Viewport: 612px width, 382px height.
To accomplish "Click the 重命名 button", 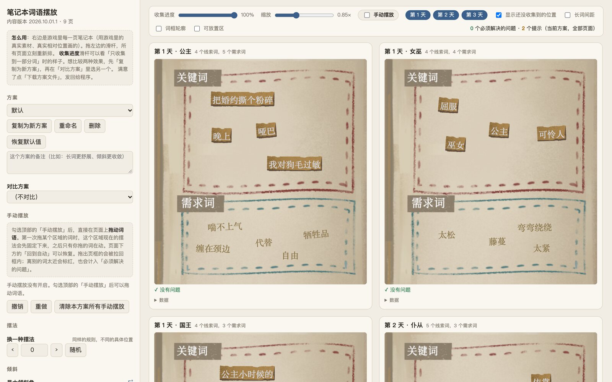I will click(68, 126).
